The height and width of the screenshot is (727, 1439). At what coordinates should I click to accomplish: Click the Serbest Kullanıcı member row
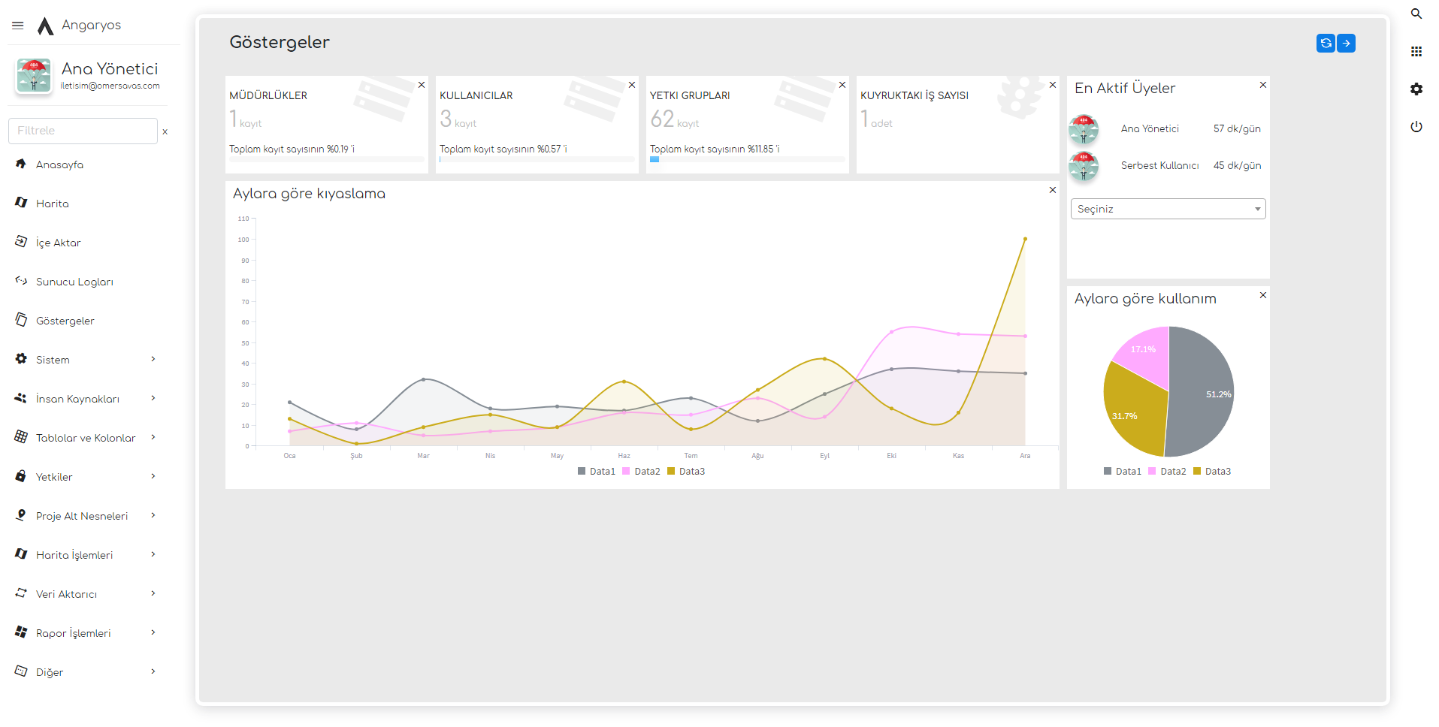[1168, 166]
